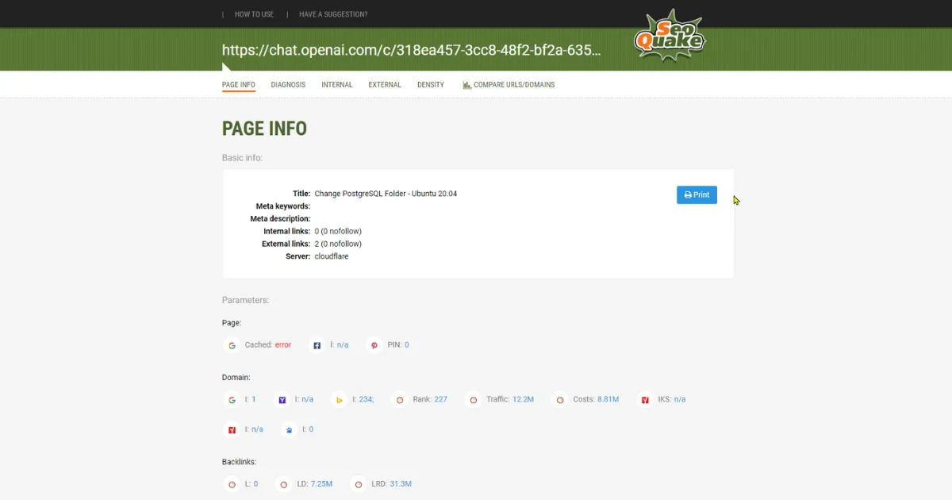Screen dimensions: 952x500
Task: Click the SeoQuake logo
Action: [x=670, y=36]
